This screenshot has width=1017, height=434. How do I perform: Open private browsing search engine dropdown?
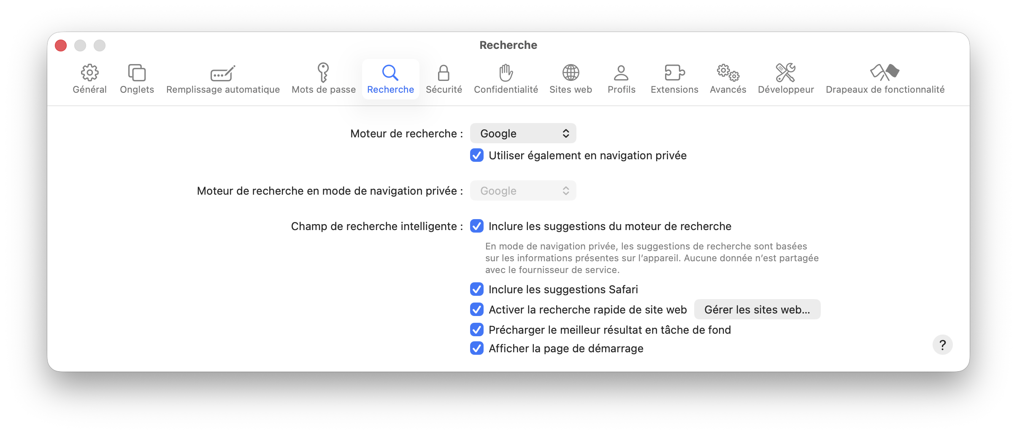coord(523,190)
